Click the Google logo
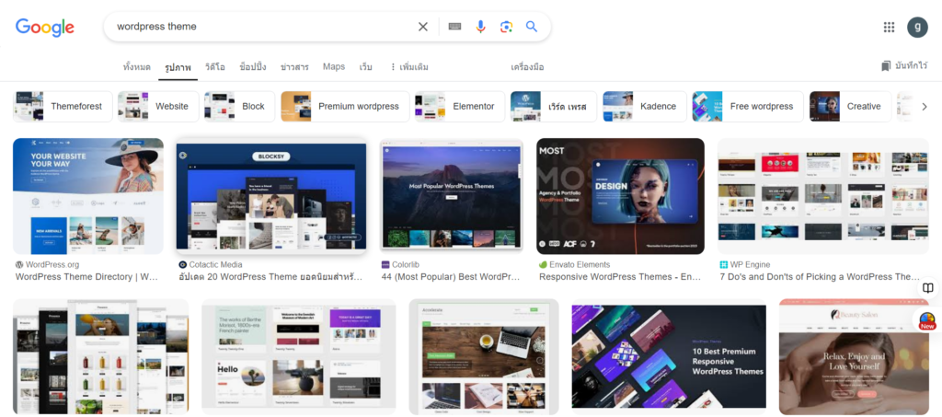Viewport: 942px width, 417px height. click(x=44, y=28)
